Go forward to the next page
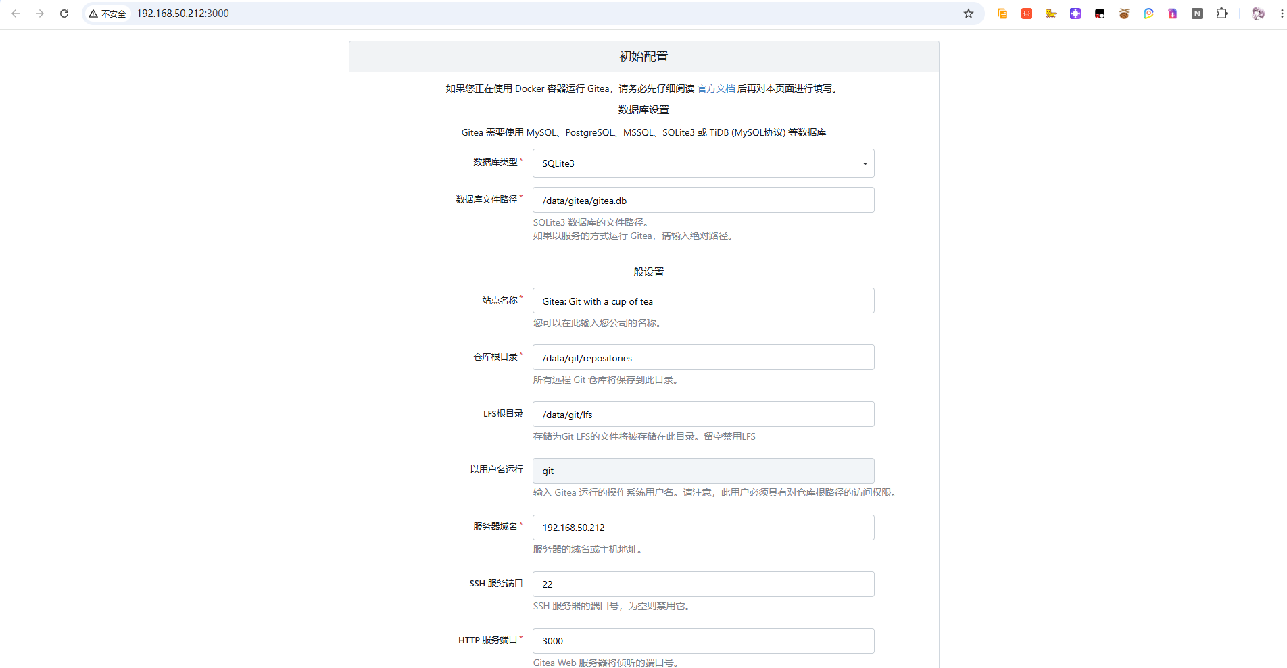Image resolution: width=1287 pixels, height=668 pixels. pos(40,14)
